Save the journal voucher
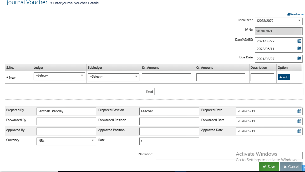 269,166
